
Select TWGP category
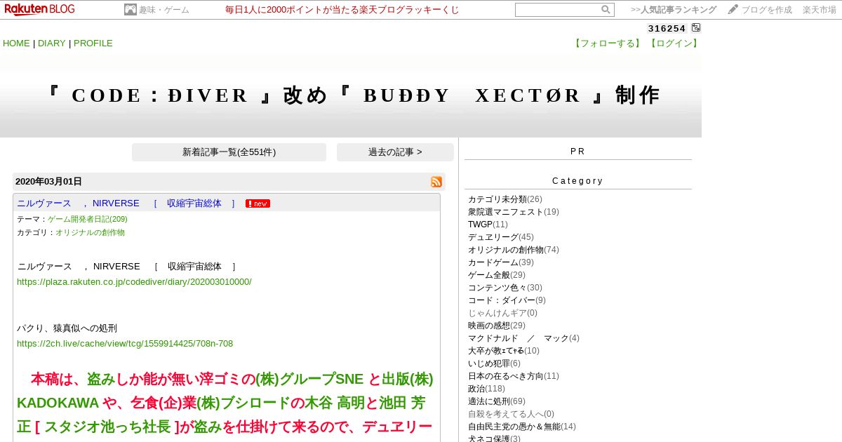(x=480, y=225)
